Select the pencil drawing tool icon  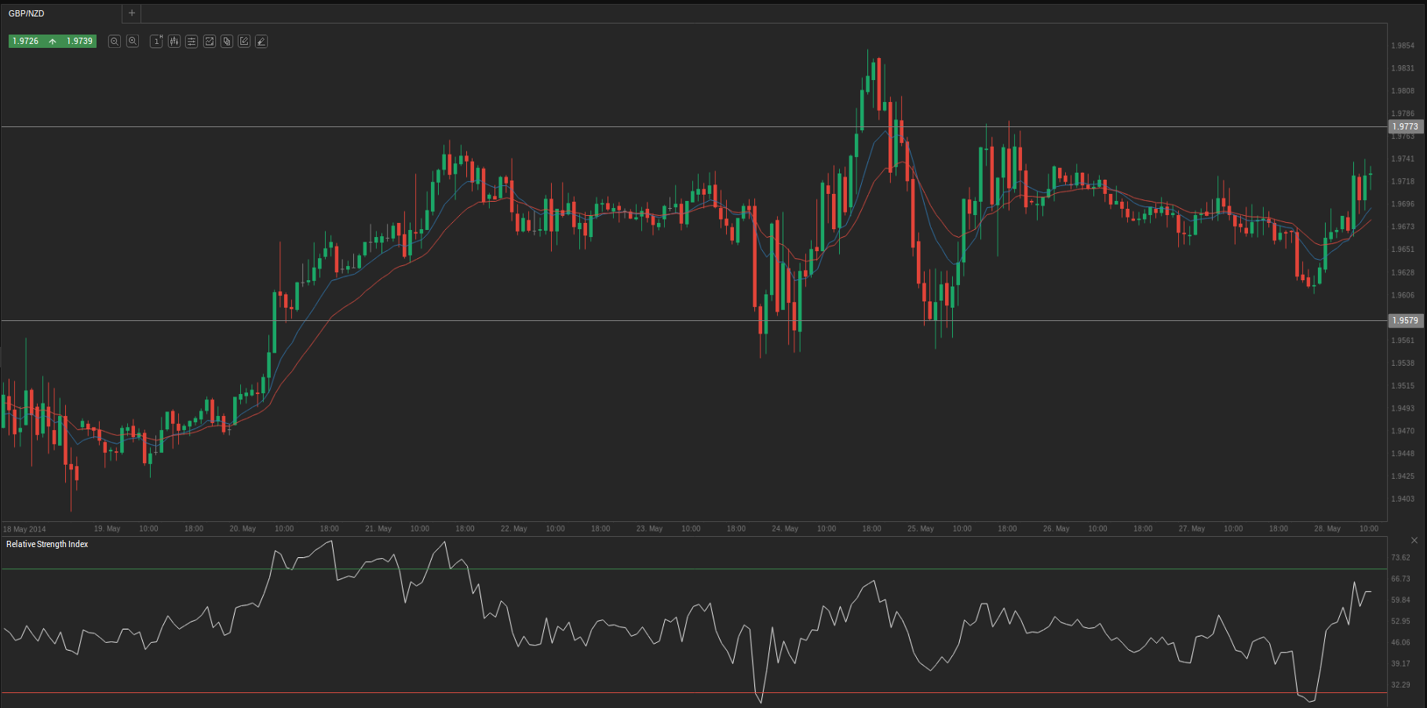[261, 42]
